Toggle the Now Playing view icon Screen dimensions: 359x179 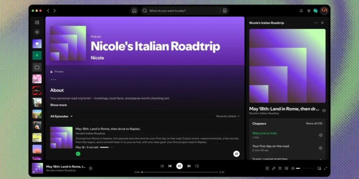pos(267,168)
